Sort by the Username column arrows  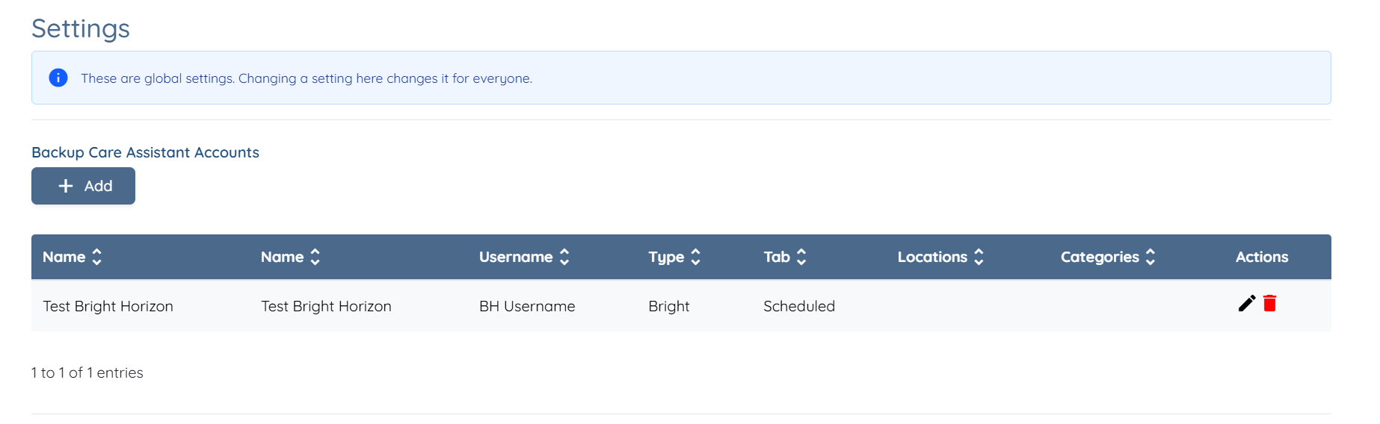pos(564,257)
